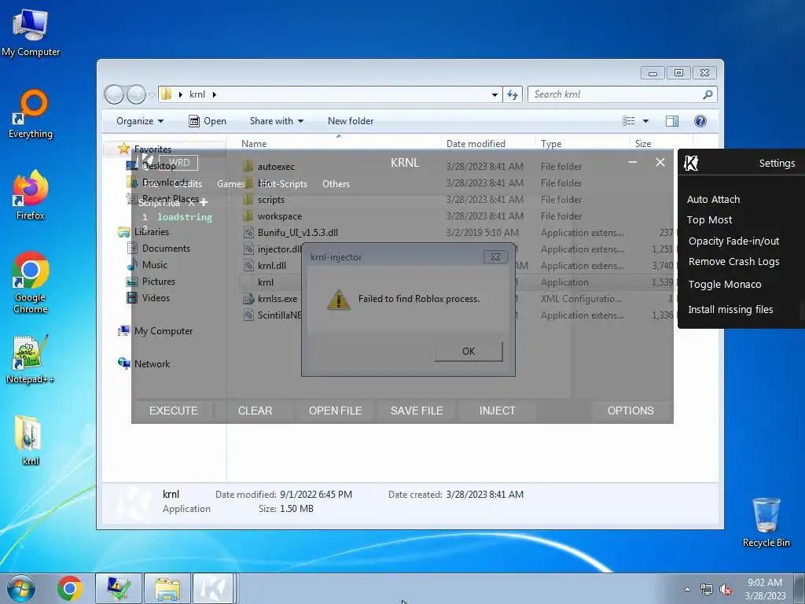The image size is (805, 604).
Task: Select the workspace folder
Action: [x=279, y=216]
